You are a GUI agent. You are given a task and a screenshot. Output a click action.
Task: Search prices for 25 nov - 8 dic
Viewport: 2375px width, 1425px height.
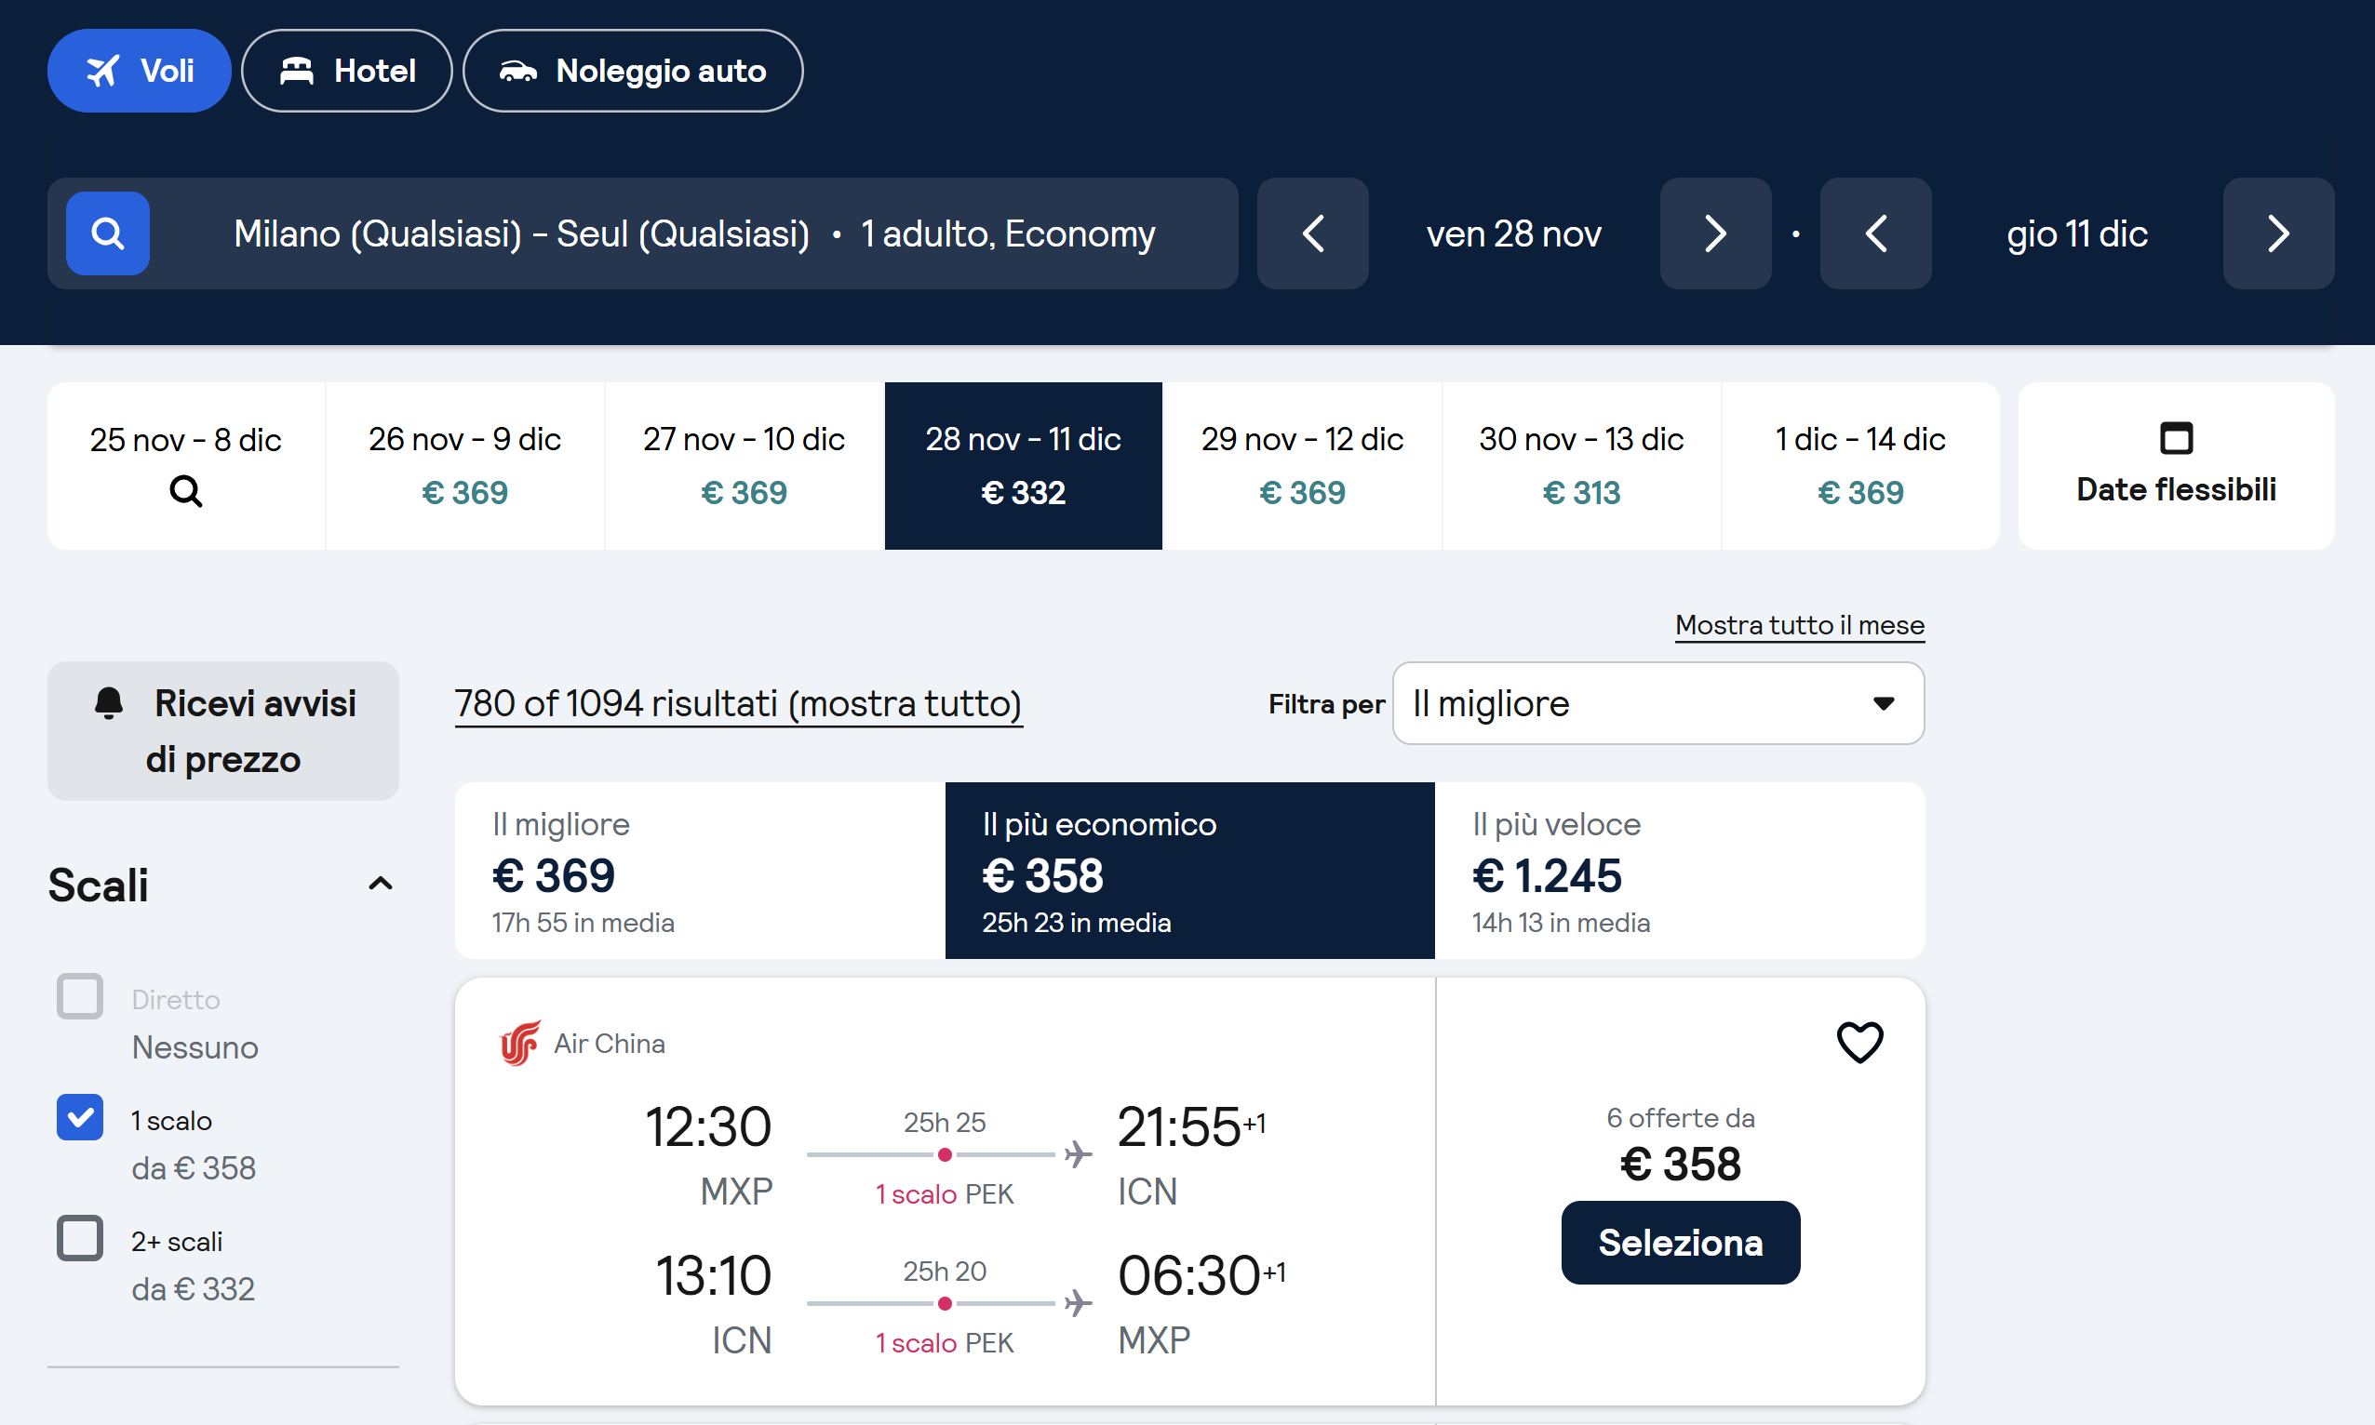185,467
